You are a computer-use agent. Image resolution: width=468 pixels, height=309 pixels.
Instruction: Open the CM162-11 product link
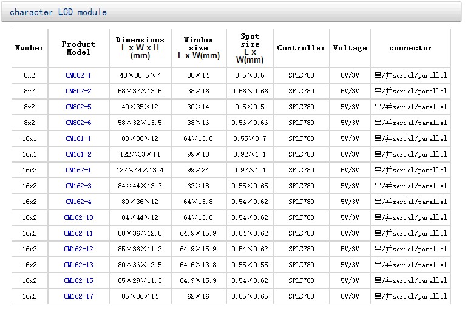pyautogui.click(x=78, y=233)
